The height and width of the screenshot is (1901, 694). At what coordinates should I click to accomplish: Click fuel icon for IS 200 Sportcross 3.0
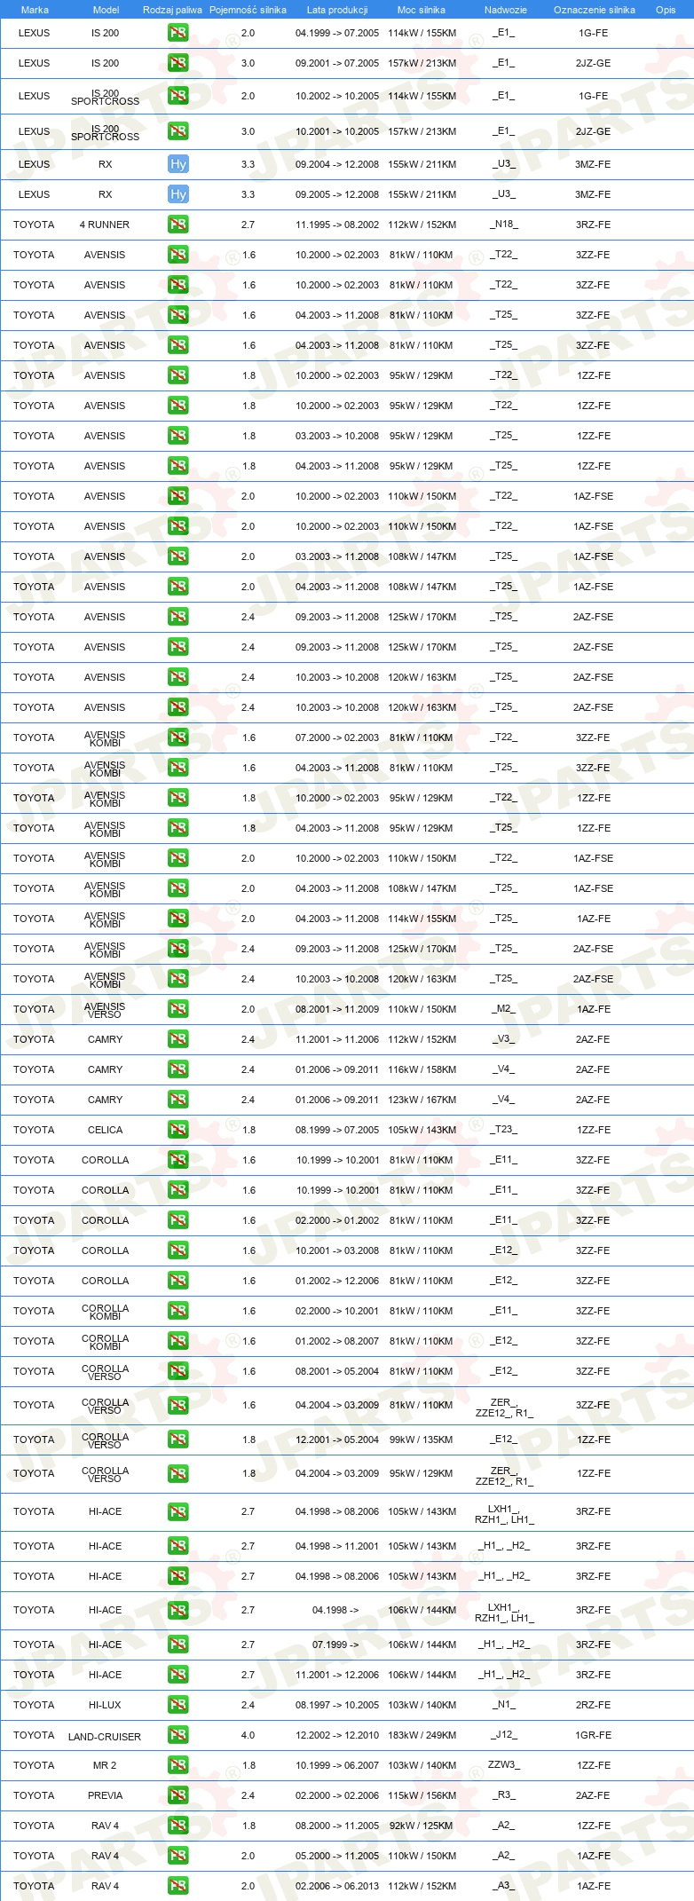pyautogui.click(x=178, y=131)
